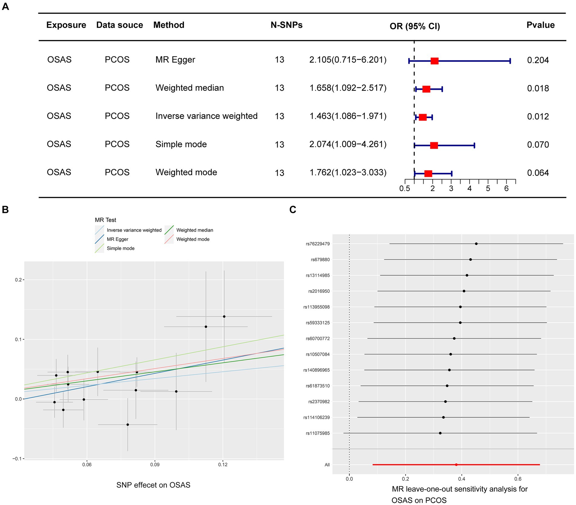Viewport: 576px width, 505px height.
Task: Select the Weighted median legend swatch
Action: click(x=169, y=230)
